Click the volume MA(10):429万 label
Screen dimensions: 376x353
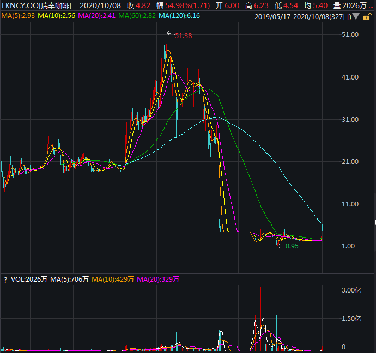pos(113,279)
